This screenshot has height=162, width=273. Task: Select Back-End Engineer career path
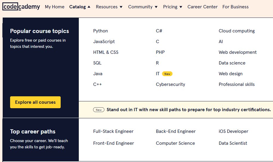(176, 131)
